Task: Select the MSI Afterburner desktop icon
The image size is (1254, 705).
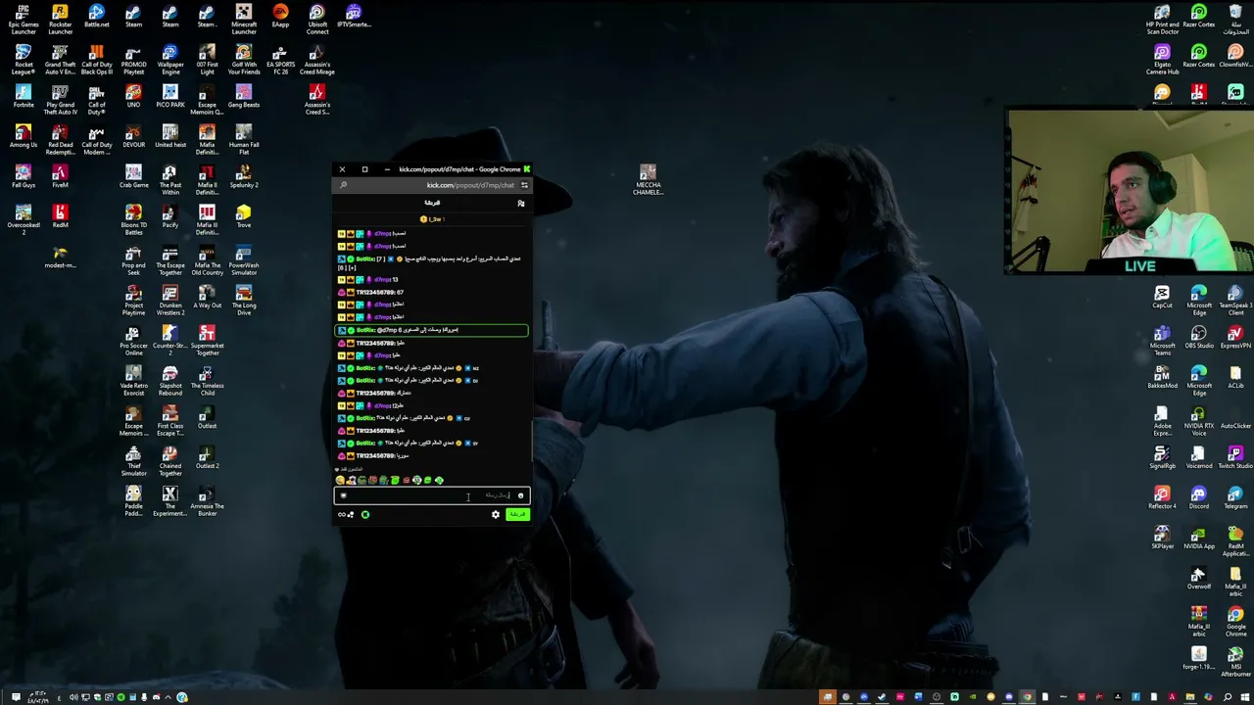Action: [x=1235, y=662]
